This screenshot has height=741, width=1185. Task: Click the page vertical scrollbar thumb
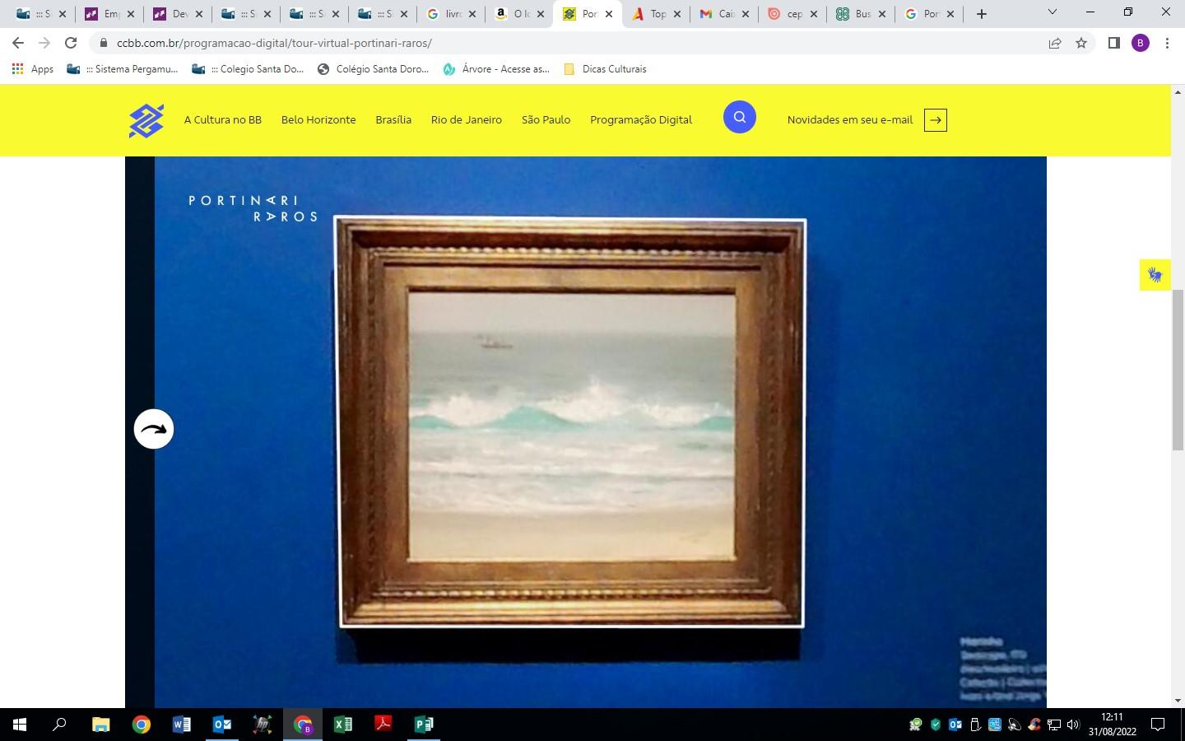pos(1178,369)
